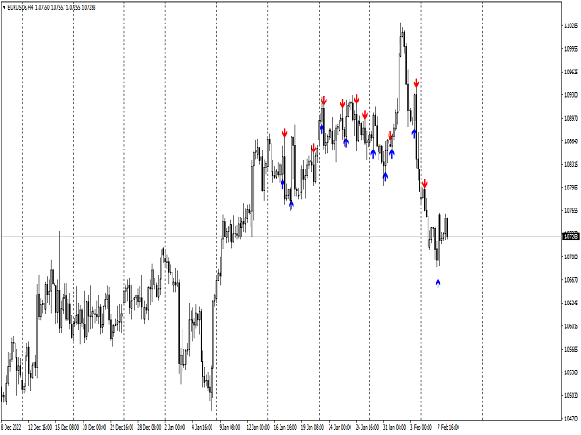Click the 31 Jan 08:00 time label

click(x=394, y=427)
